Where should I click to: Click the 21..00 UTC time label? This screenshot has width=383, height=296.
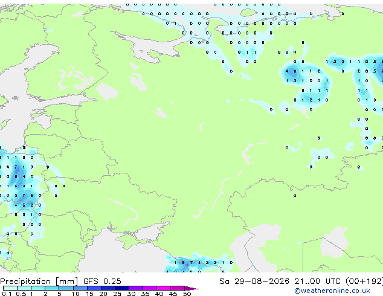[317, 282]
